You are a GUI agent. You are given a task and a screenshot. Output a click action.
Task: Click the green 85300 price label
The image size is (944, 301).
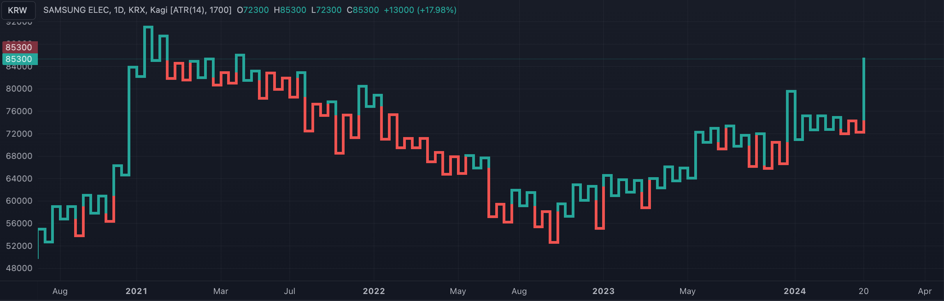coord(20,59)
